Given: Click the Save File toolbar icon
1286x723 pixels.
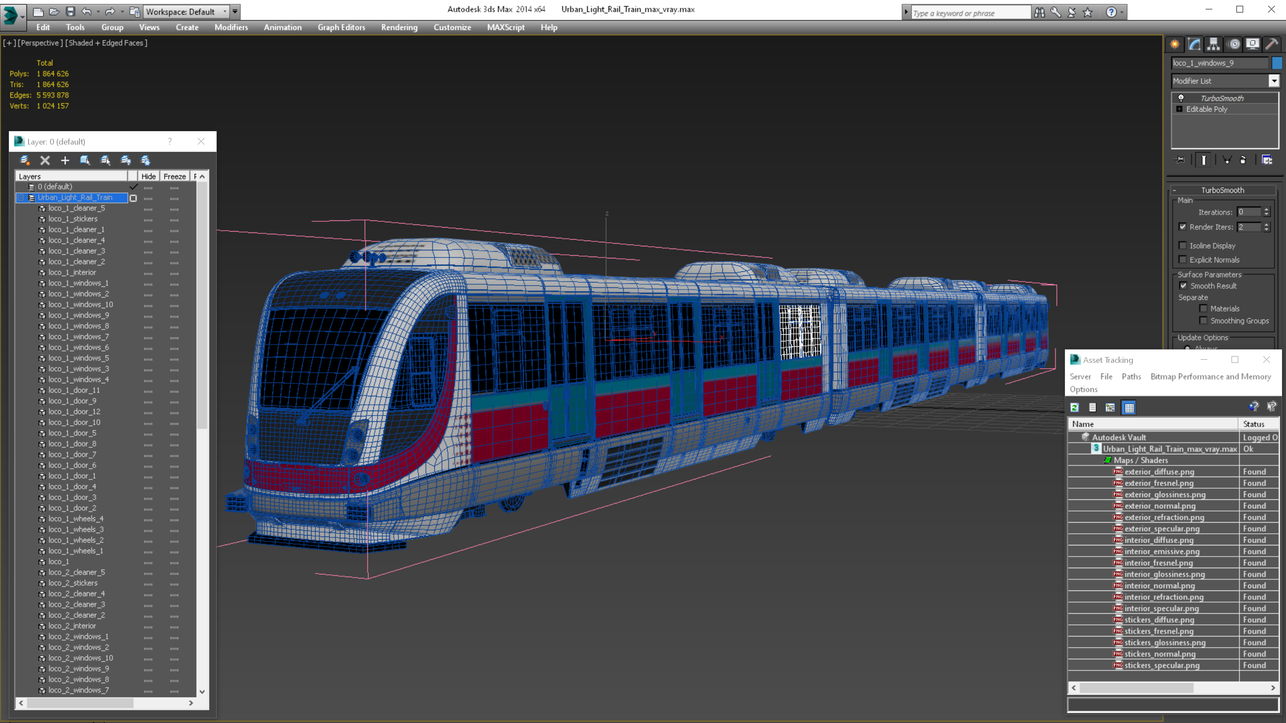Looking at the screenshot, I should (x=71, y=12).
